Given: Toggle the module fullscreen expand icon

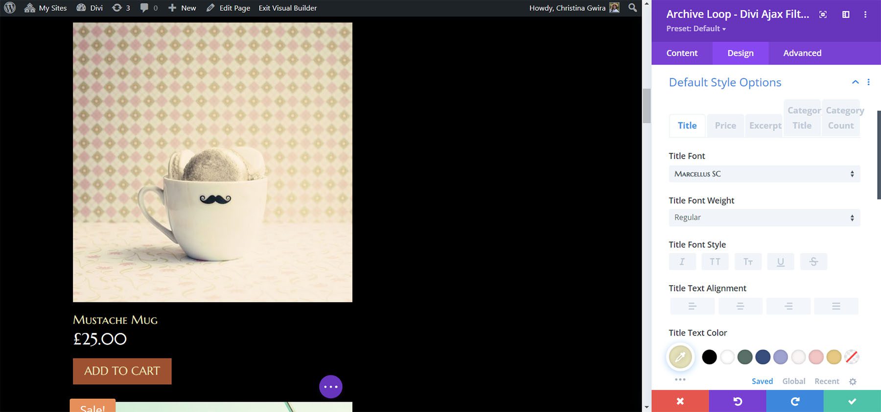Looking at the screenshot, I should (823, 15).
